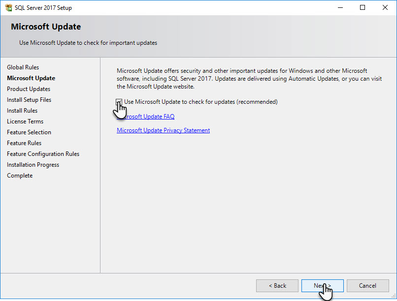The height and width of the screenshot is (301, 397).
Task: Select Install Rules step in sidebar
Action: (x=22, y=111)
